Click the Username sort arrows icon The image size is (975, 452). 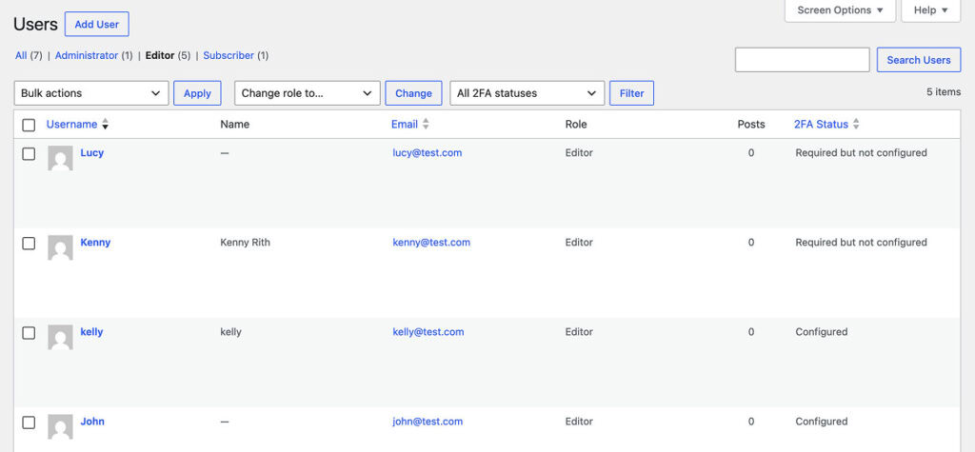coord(105,125)
